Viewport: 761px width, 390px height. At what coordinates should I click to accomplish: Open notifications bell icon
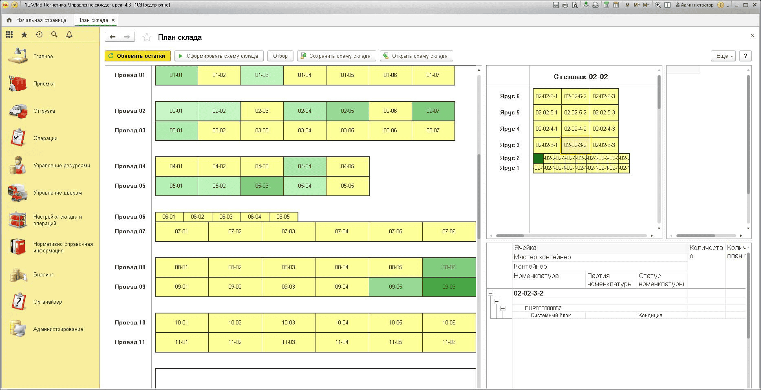click(69, 35)
